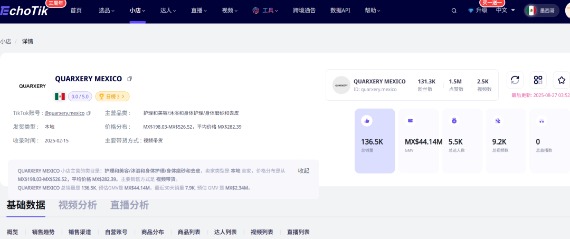The height and width of the screenshot is (239, 570).
Task: Open the 数据API menu item
Action: tap(340, 11)
